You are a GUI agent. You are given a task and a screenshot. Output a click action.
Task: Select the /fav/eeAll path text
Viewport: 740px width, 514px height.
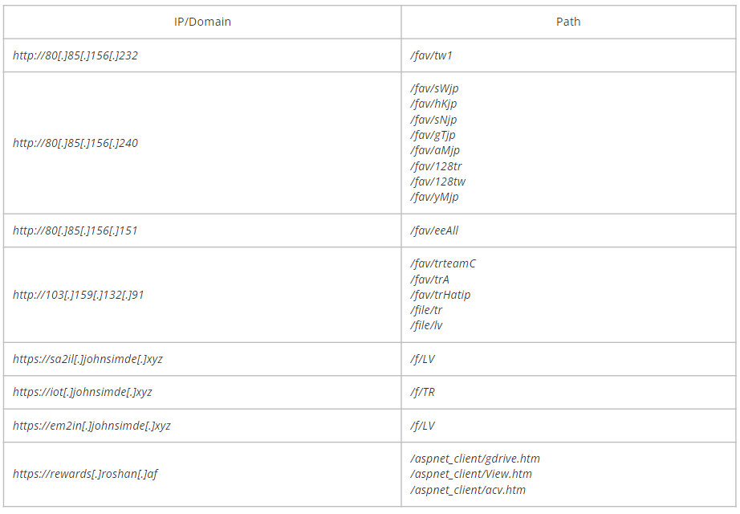[434, 230]
